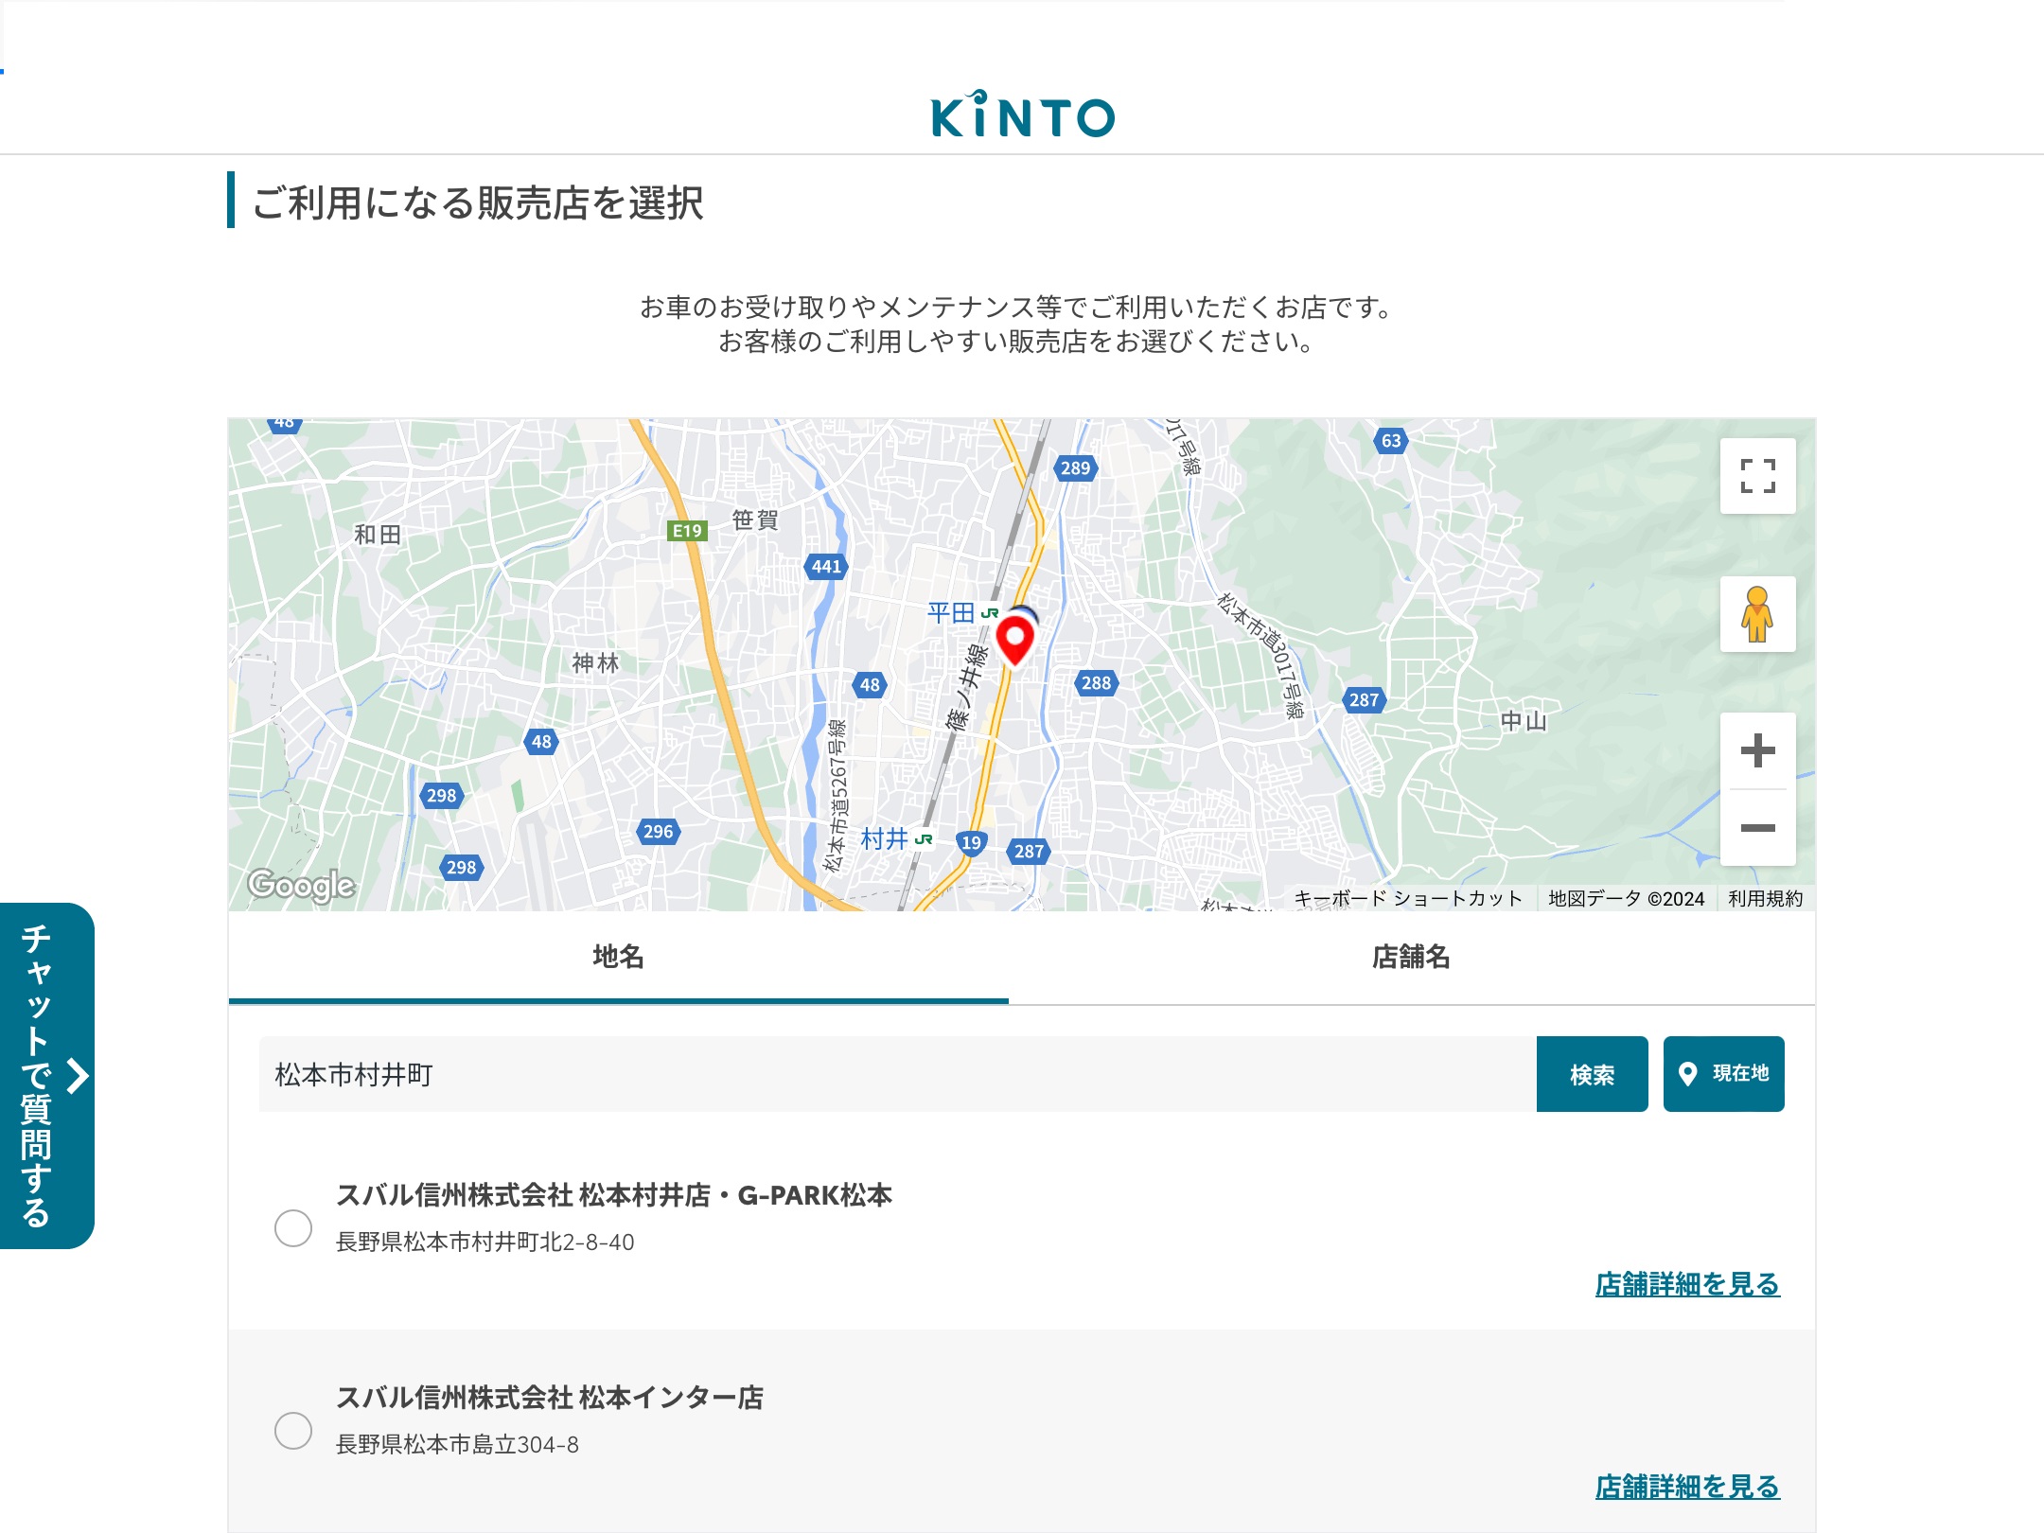Click the 現在地 current location button
The height and width of the screenshot is (1533, 2044).
[x=1723, y=1074]
